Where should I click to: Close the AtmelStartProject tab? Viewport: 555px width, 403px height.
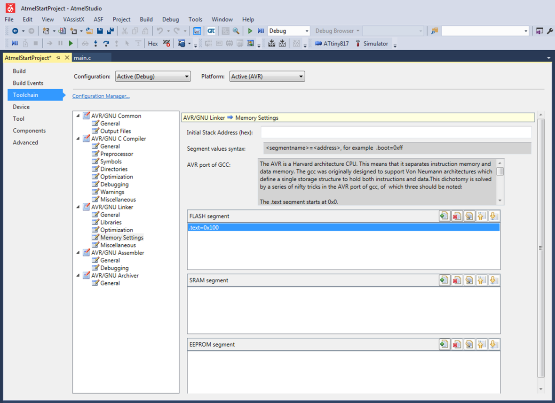coord(67,58)
